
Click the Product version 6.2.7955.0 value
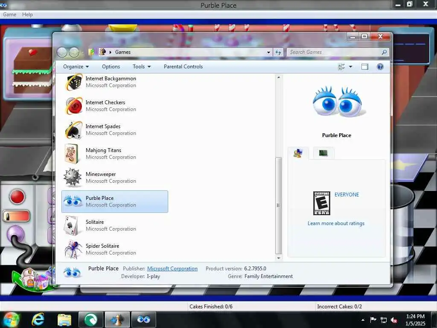coord(255,269)
